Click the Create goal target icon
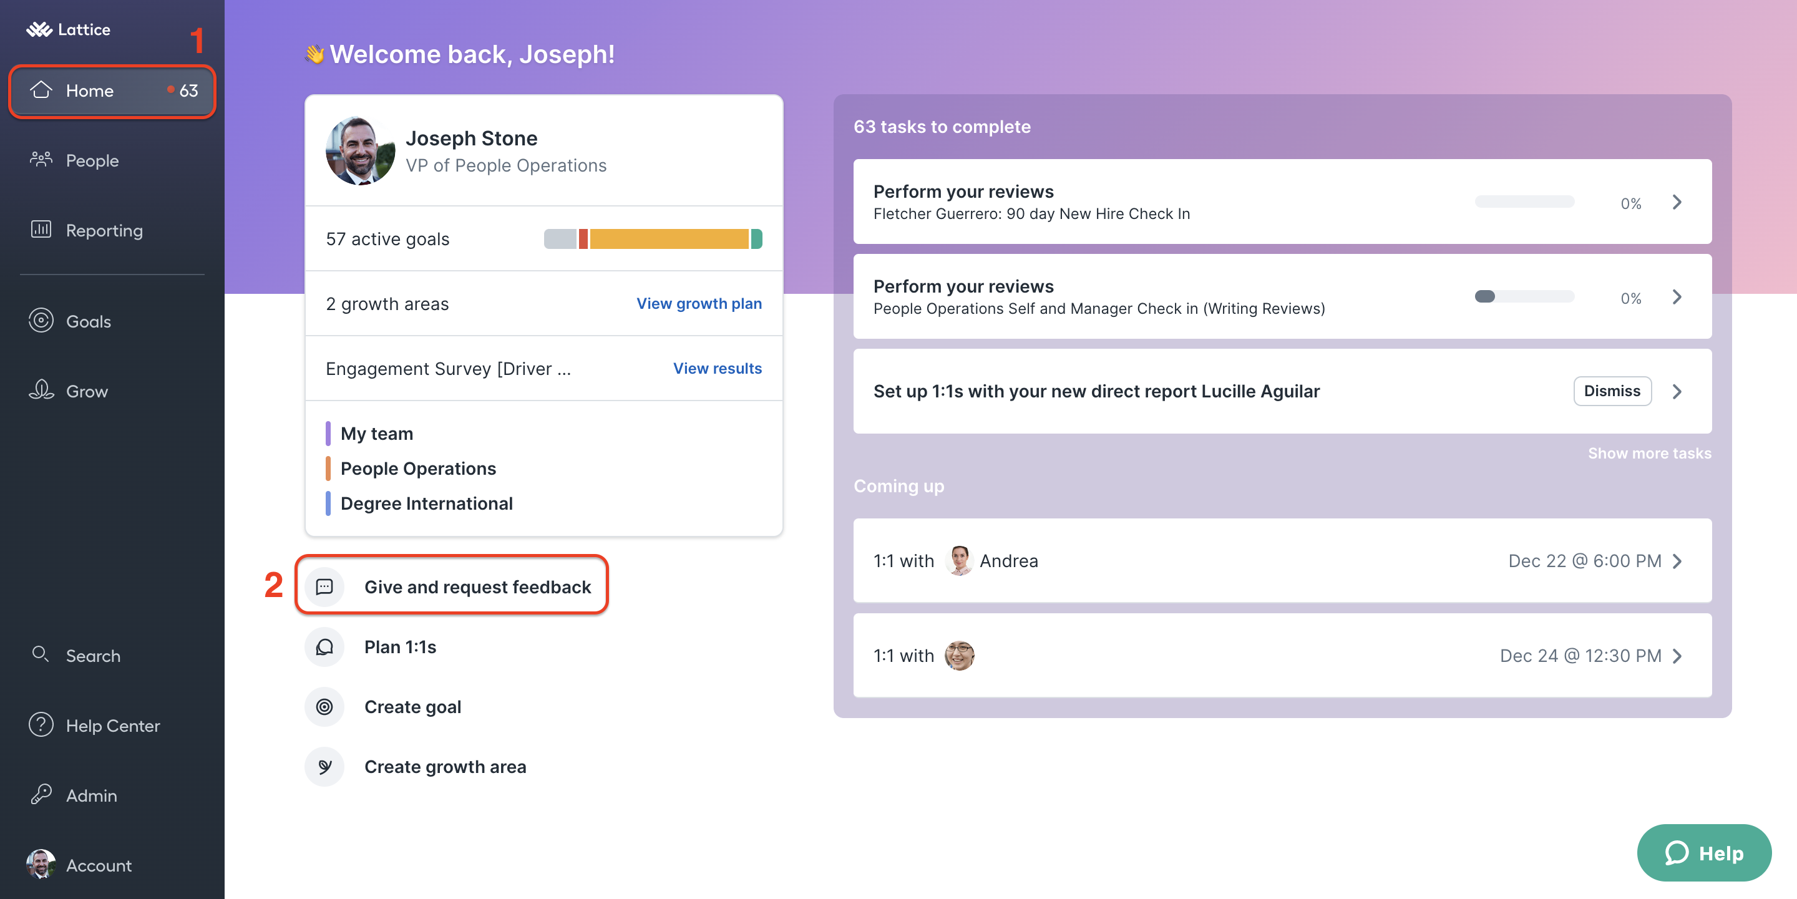Screen dimensions: 1797x899 click(324, 706)
